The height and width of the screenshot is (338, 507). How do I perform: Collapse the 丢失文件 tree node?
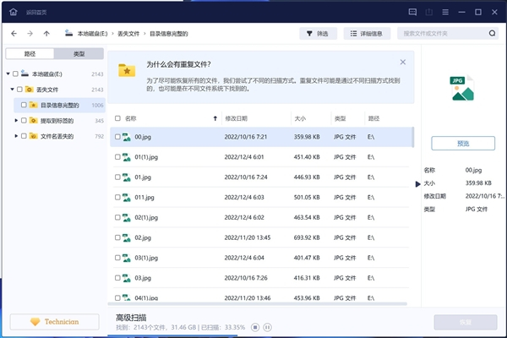coord(11,90)
